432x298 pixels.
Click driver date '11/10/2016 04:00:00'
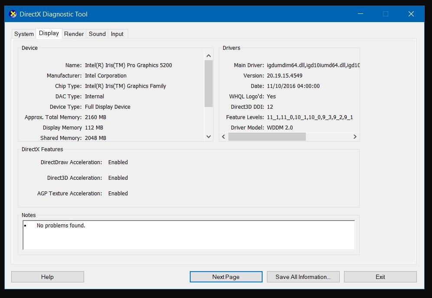click(x=293, y=86)
